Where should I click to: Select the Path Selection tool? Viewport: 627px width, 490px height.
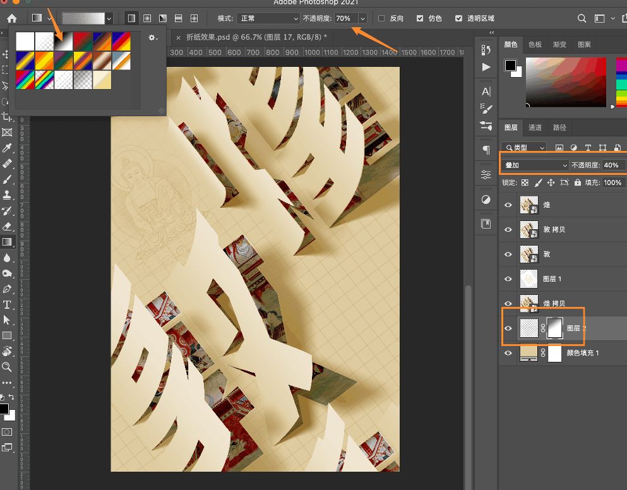[7, 320]
